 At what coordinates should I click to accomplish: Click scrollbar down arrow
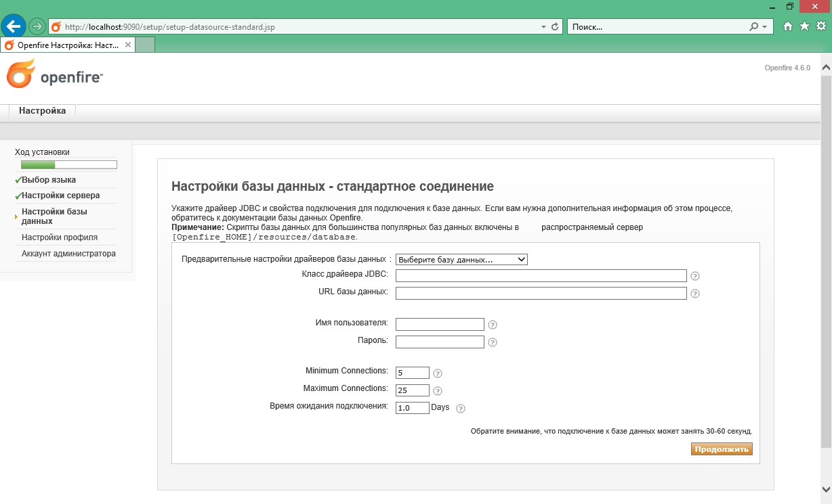coord(826,488)
